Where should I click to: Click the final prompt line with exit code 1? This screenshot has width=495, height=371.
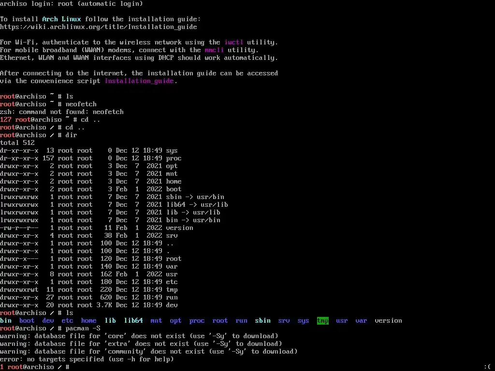[35, 367]
